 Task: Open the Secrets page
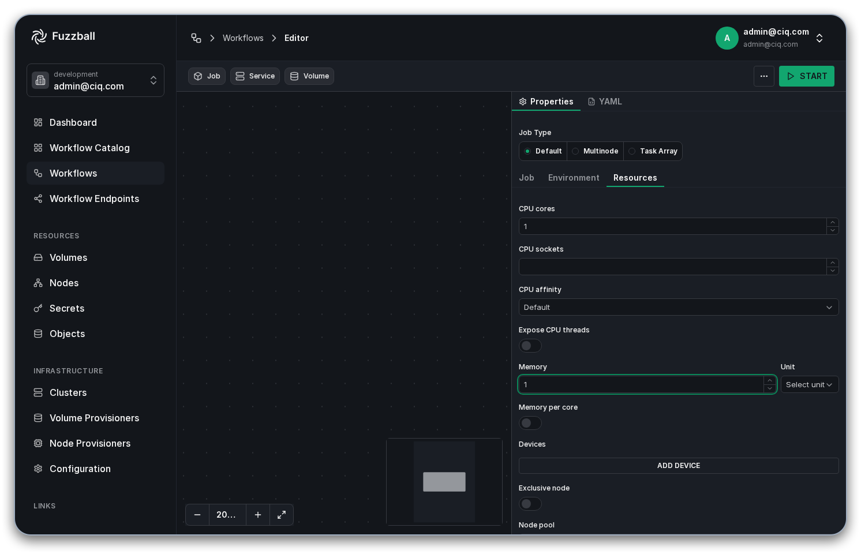[x=95, y=308]
